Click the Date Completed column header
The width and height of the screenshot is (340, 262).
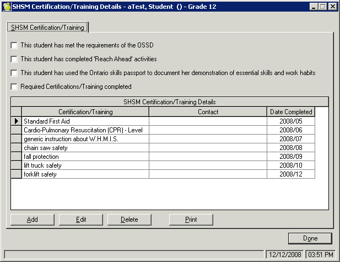291,112
